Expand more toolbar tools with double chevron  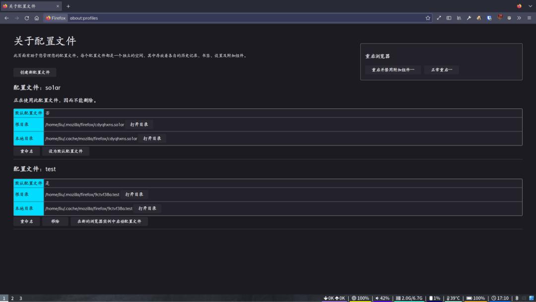[x=519, y=18]
